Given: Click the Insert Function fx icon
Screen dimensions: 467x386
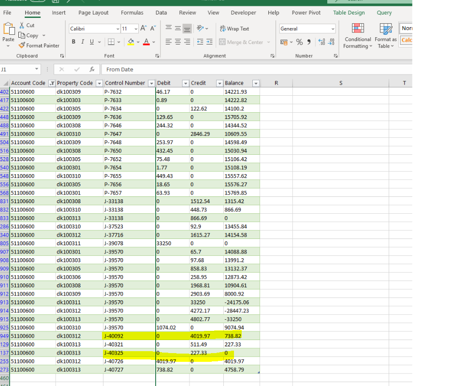Looking at the screenshot, I should coord(92,70).
